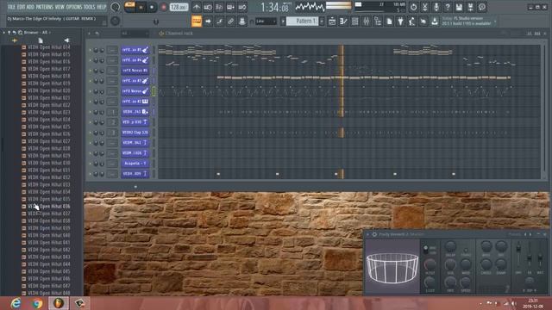This screenshot has height=310, width=552.
Task: Toggle the Browser view icon
Action: (x=378, y=22)
